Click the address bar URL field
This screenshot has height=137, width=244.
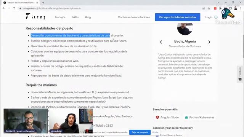(x=52, y=8)
